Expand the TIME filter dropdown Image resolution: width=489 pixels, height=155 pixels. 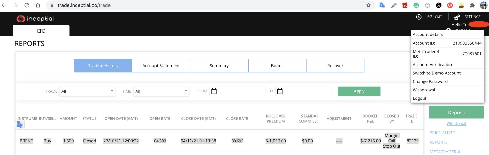[x=161, y=91]
